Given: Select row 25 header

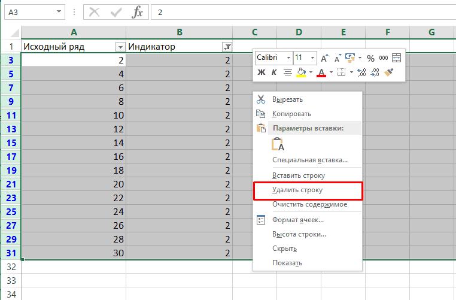Looking at the screenshot, I should click(x=11, y=211).
